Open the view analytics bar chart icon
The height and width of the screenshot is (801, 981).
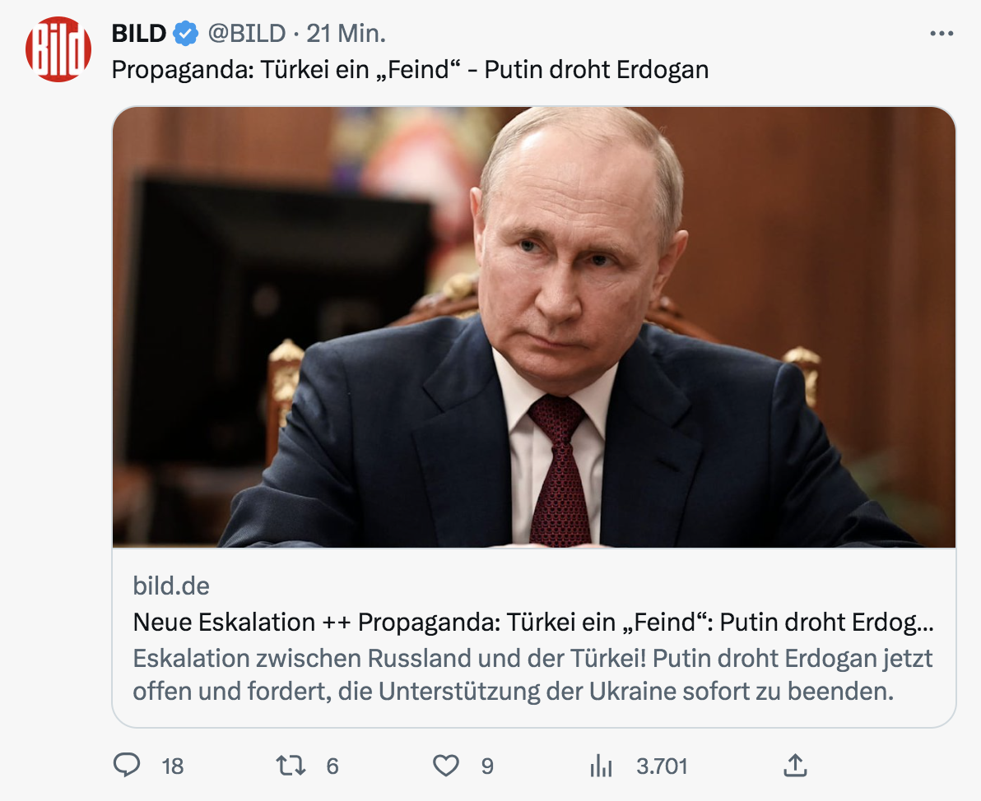point(602,766)
